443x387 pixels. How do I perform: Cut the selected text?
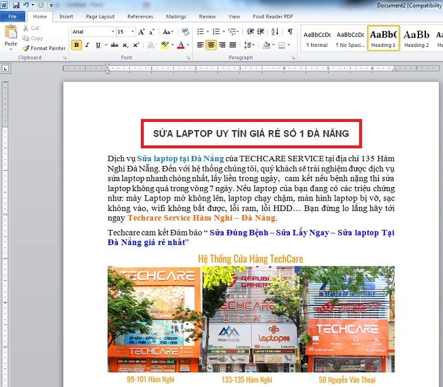(x=31, y=28)
